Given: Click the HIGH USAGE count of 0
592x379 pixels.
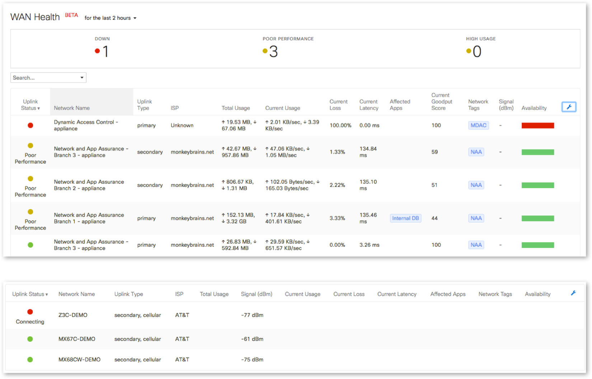Looking at the screenshot, I should click(477, 52).
